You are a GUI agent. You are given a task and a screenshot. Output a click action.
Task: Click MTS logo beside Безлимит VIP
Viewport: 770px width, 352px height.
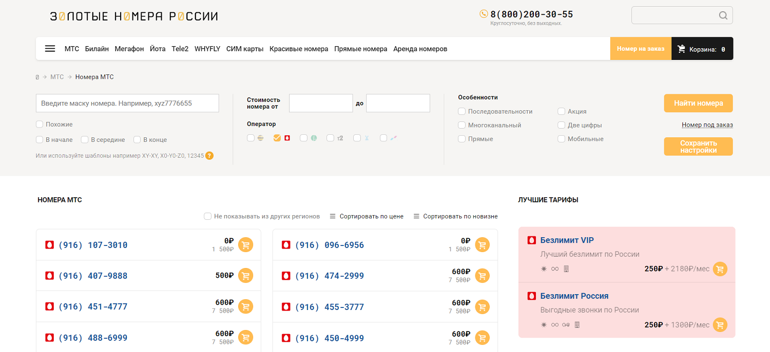click(532, 240)
